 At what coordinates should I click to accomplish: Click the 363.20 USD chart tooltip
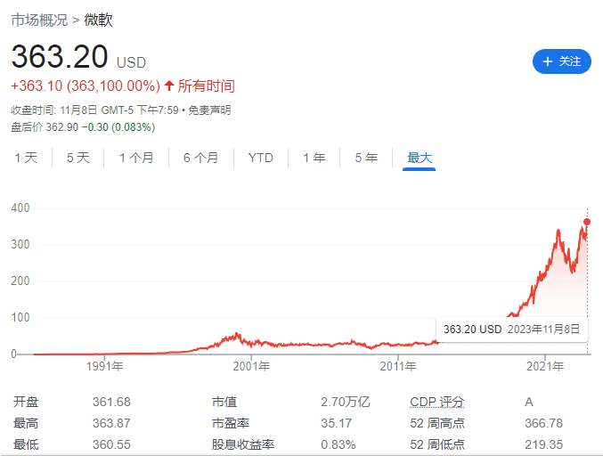pyautogui.click(x=512, y=330)
